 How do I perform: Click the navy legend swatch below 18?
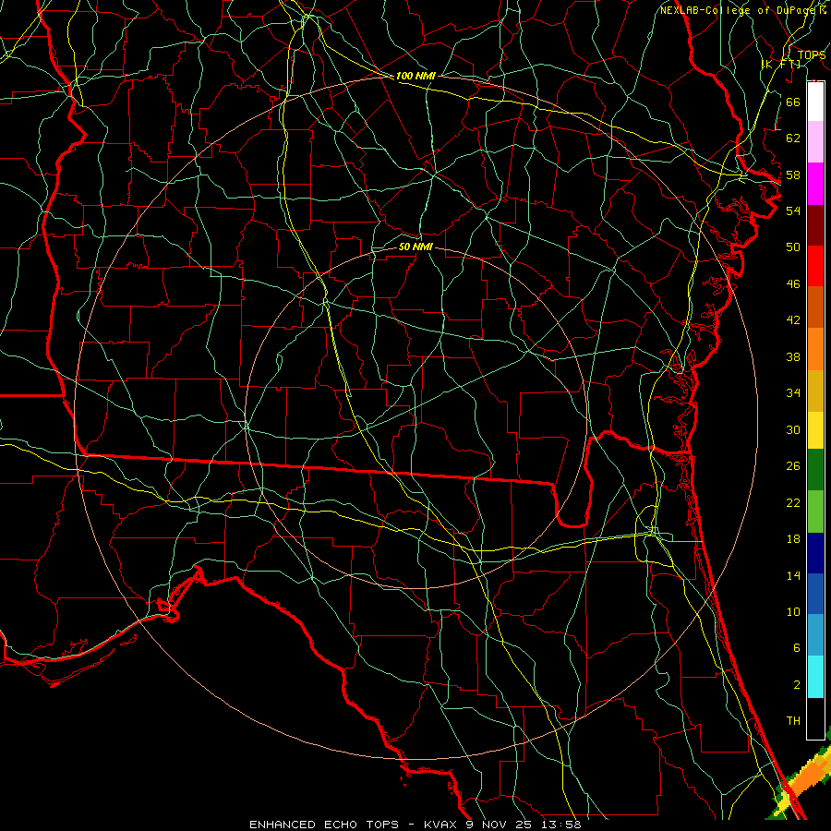click(x=815, y=553)
